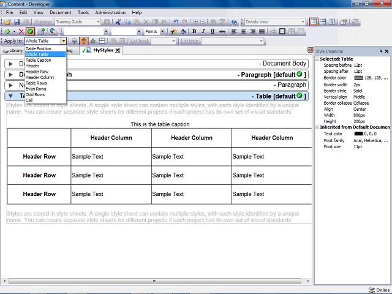
Task: Save the document with the floppy disk icon
Action: click(x=17, y=22)
